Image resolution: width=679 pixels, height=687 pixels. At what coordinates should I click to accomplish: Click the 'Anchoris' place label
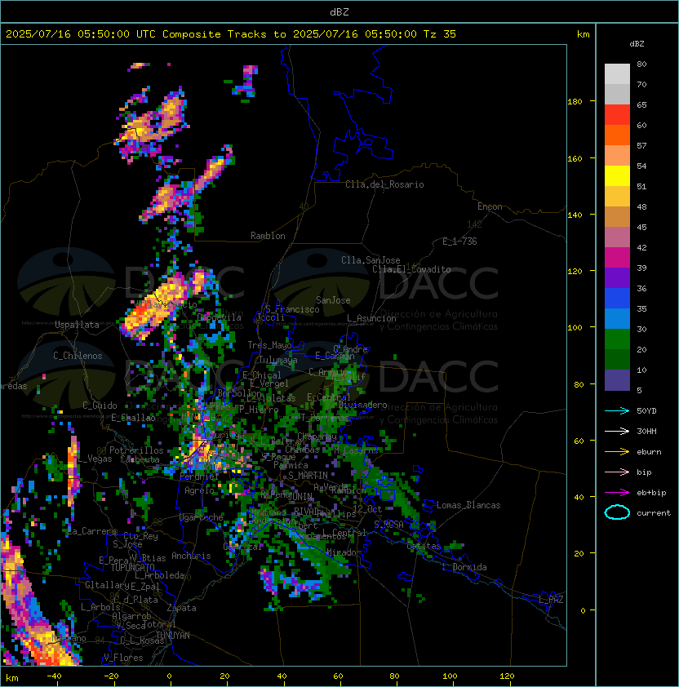coord(191,556)
